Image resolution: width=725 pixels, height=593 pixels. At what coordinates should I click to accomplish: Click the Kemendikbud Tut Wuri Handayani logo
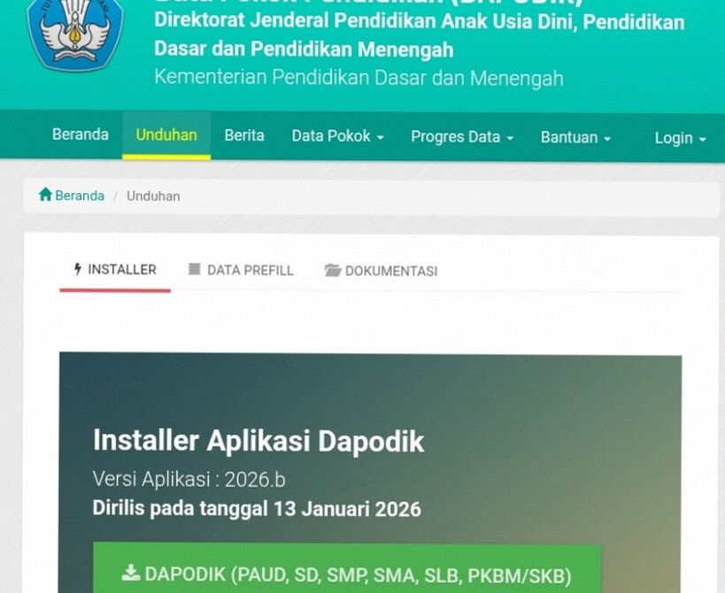[74, 32]
